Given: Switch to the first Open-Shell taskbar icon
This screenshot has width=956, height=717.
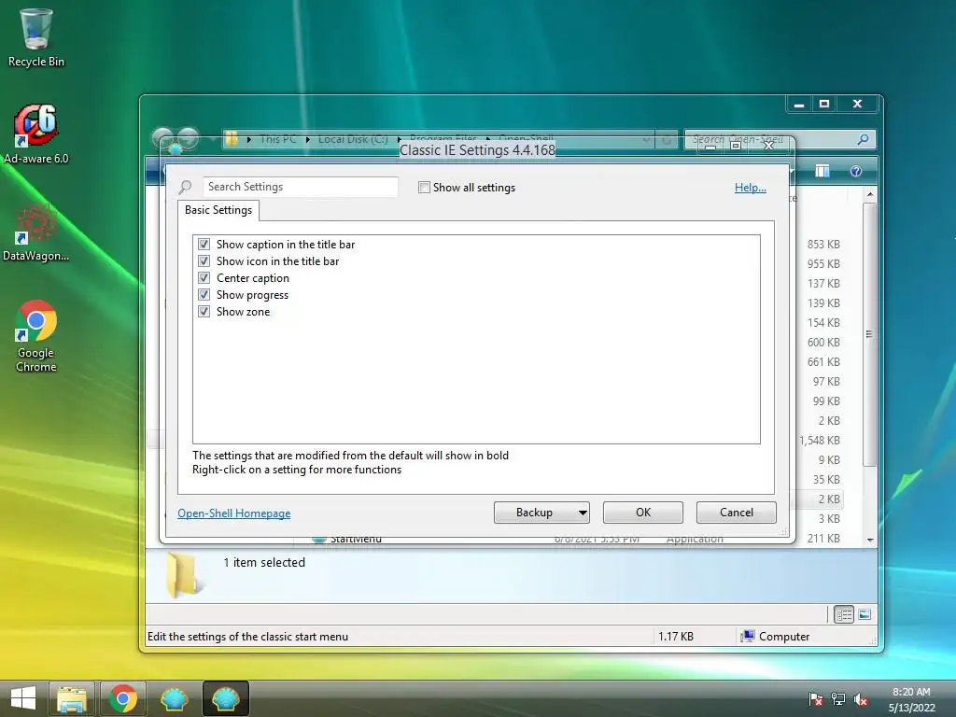Looking at the screenshot, I should [x=174, y=698].
